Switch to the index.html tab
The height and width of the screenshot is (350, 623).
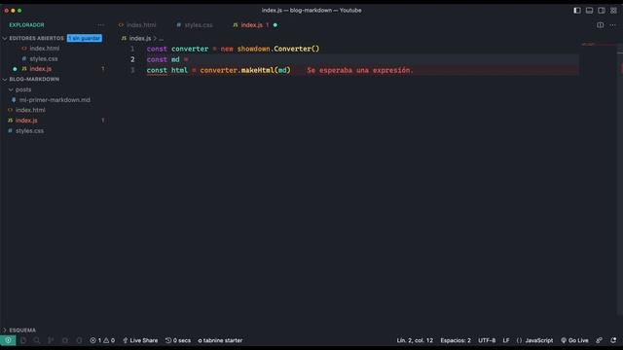(x=137, y=25)
